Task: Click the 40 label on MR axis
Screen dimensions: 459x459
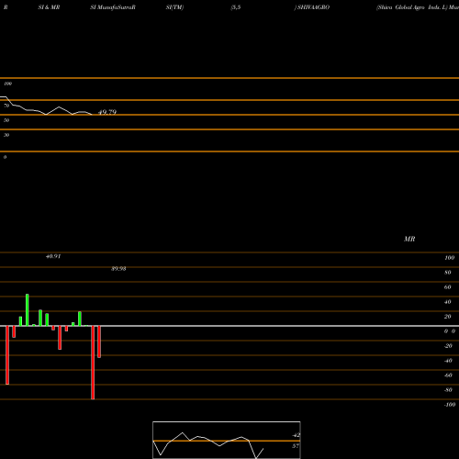Action: click(x=448, y=302)
